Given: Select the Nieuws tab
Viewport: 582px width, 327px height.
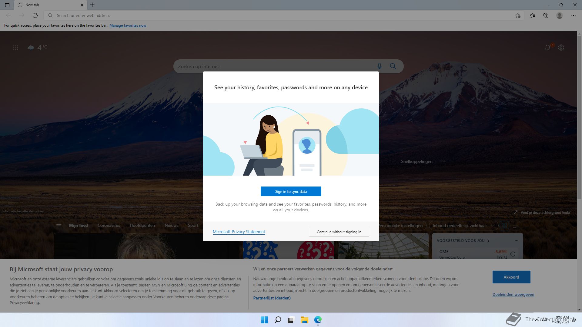Looking at the screenshot, I should (x=172, y=225).
